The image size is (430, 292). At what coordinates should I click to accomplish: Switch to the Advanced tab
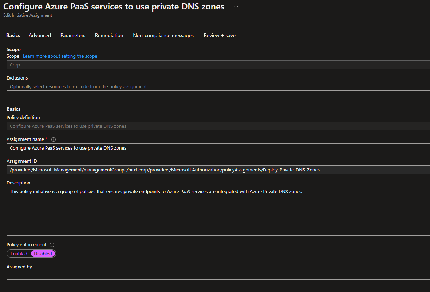point(40,35)
